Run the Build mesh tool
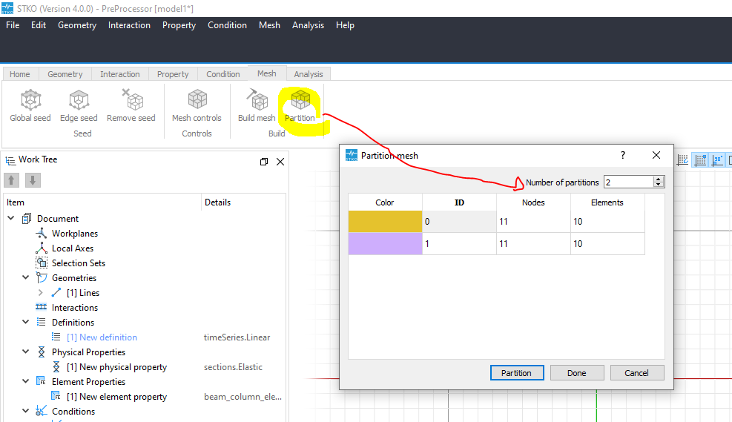Image resolution: width=732 pixels, height=422 pixels. click(257, 100)
